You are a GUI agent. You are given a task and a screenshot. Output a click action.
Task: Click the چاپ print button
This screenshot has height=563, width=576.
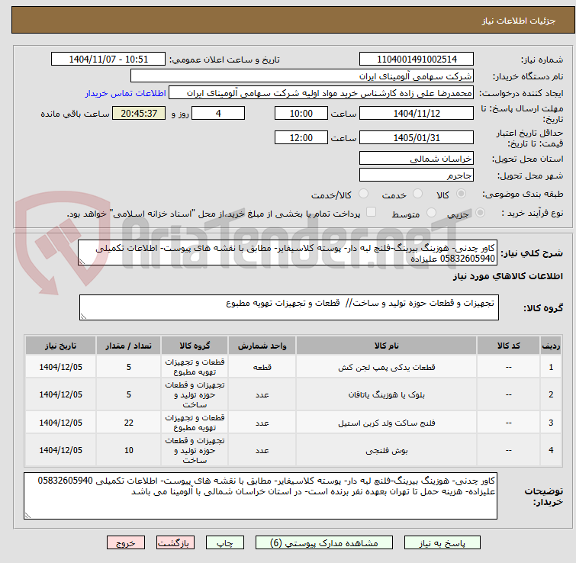pos(225,543)
